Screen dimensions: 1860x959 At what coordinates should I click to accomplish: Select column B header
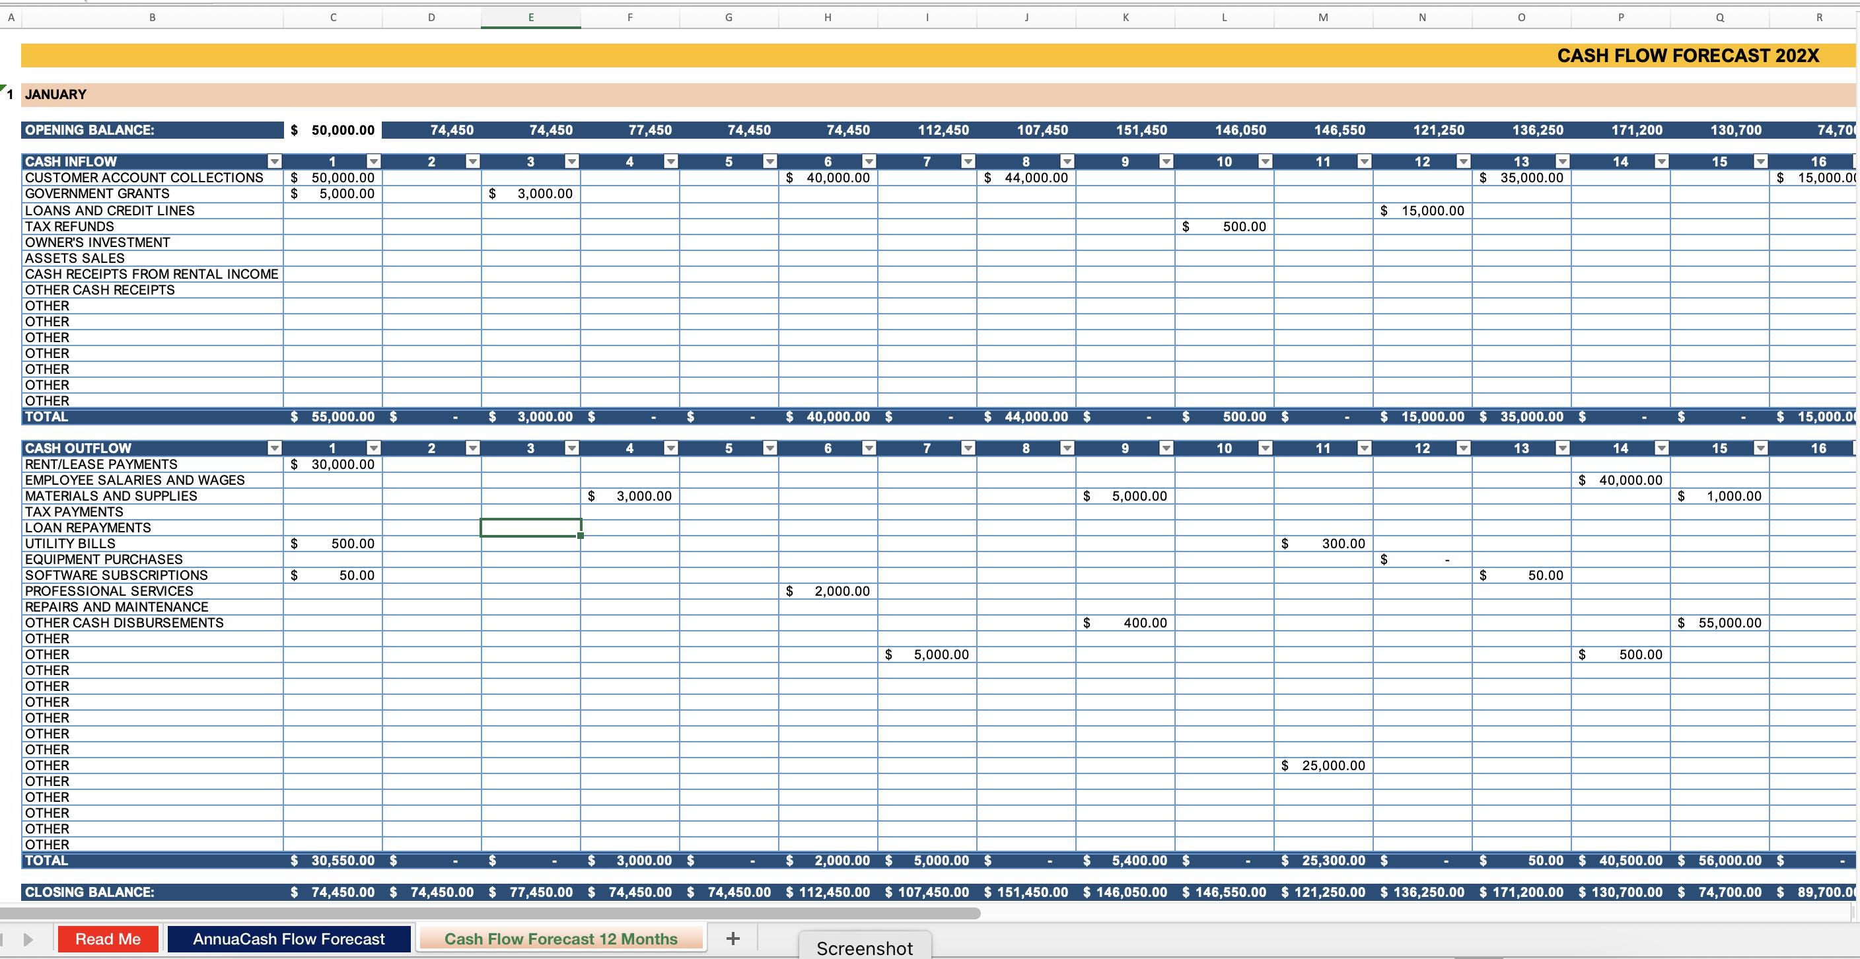coord(153,17)
